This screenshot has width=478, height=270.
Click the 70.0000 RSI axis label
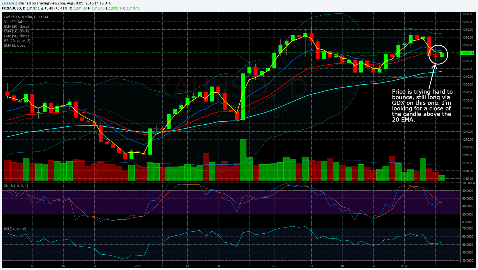[468, 228]
